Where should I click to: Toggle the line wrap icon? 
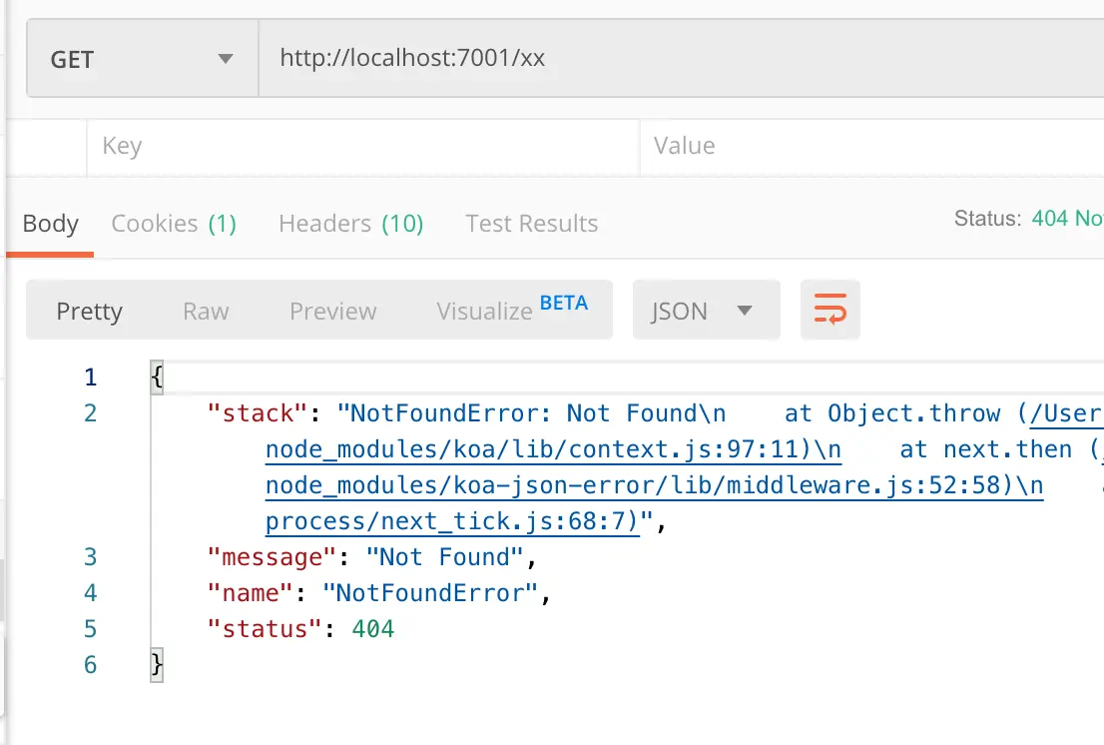point(829,311)
